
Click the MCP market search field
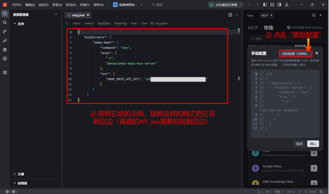pos(285,39)
